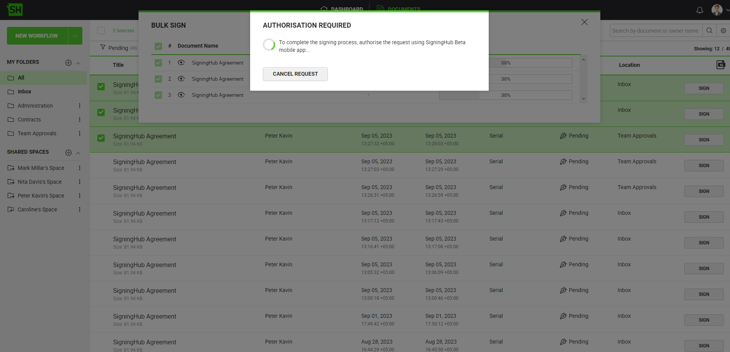Screen dimensions: 730x352
Task: Click the Cancel Request button
Action: [x=295, y=74]
